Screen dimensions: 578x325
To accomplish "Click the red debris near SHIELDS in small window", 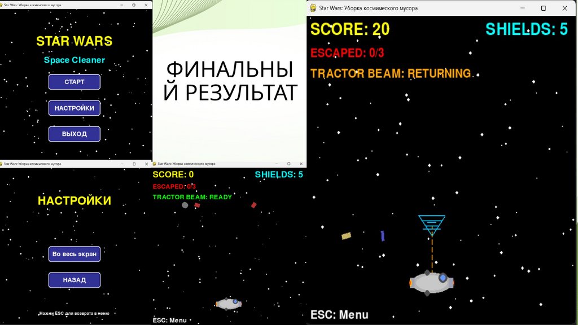I will 253,205.
